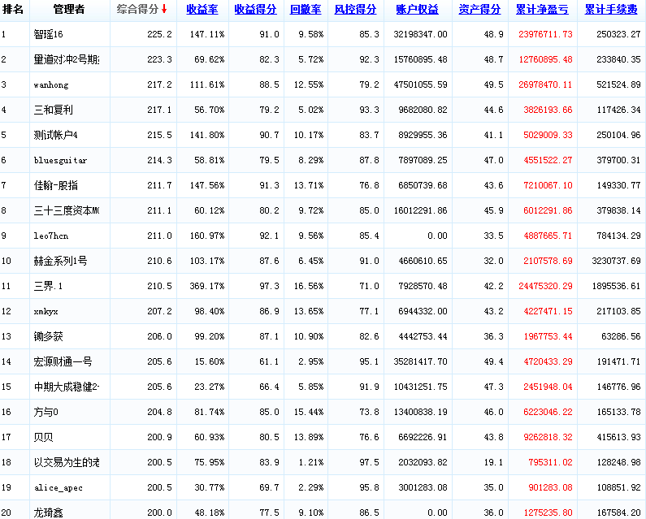Screen dimensions: 646x519
Task: Click the 累计手续费 column header
Action: click(612, 10)
